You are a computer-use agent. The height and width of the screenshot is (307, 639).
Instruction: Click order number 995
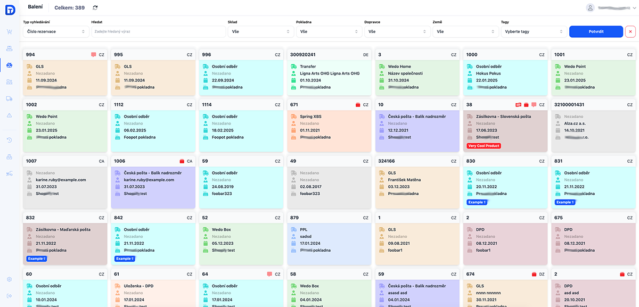[x=118, y=55]
